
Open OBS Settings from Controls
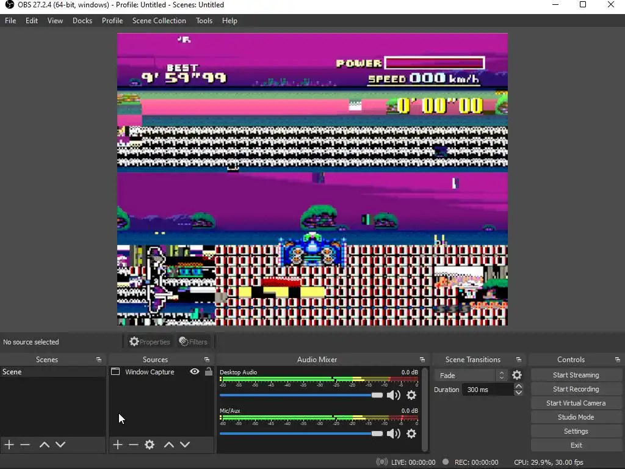[576, 431]
